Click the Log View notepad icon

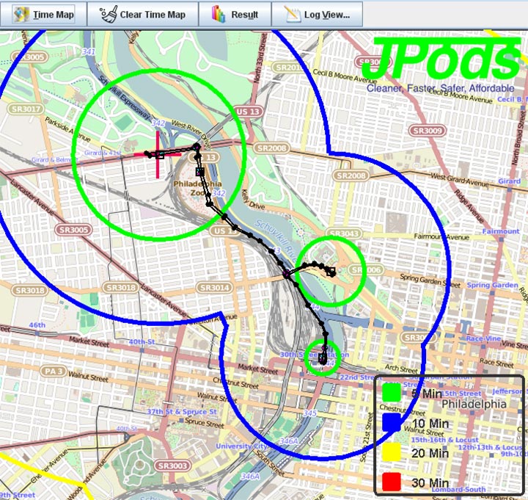click(x=293, y=15)
